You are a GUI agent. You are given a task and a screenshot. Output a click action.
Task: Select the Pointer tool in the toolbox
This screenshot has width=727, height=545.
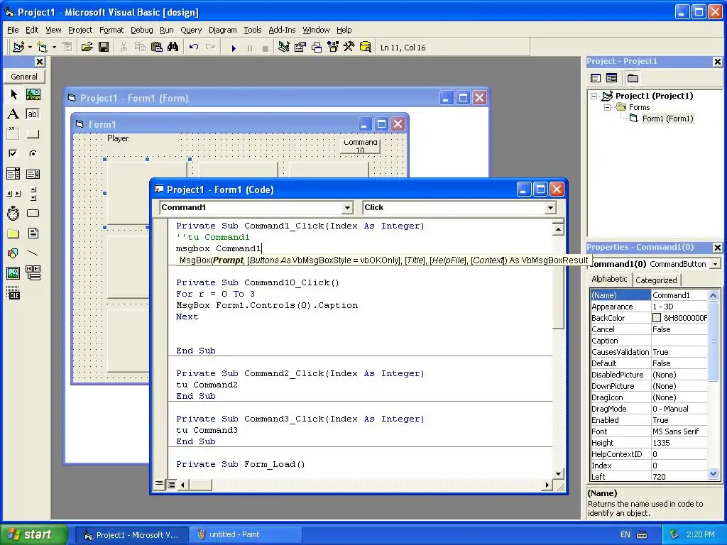pyautogui.click(x=13, y=94)
